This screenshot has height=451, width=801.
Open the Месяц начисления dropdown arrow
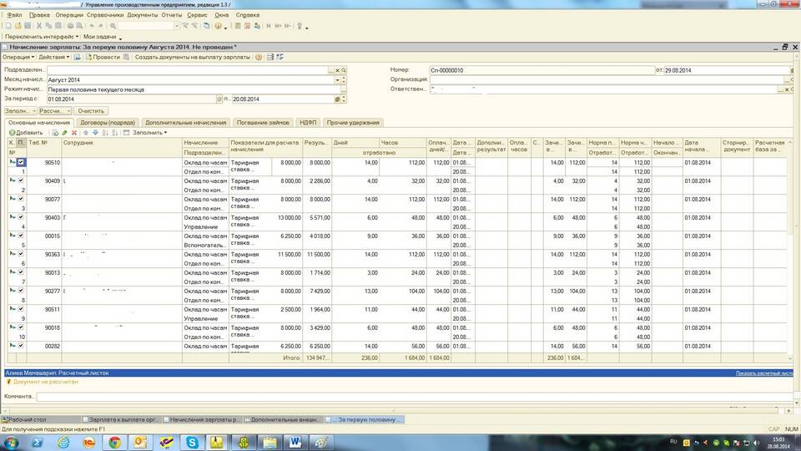coord(339,80)
